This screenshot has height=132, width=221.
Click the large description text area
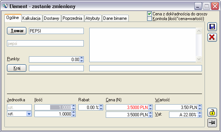point(143,45)
